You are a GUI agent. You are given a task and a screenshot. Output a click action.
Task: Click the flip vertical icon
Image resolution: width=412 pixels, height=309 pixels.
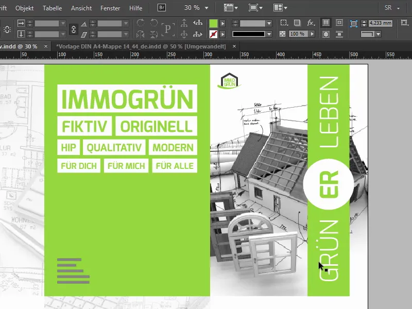click(x=153, y=34)
